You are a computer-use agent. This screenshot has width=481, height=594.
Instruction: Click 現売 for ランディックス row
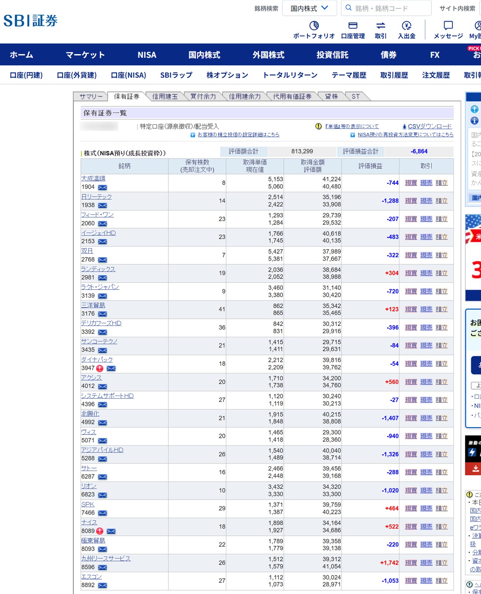coord(427,273)
